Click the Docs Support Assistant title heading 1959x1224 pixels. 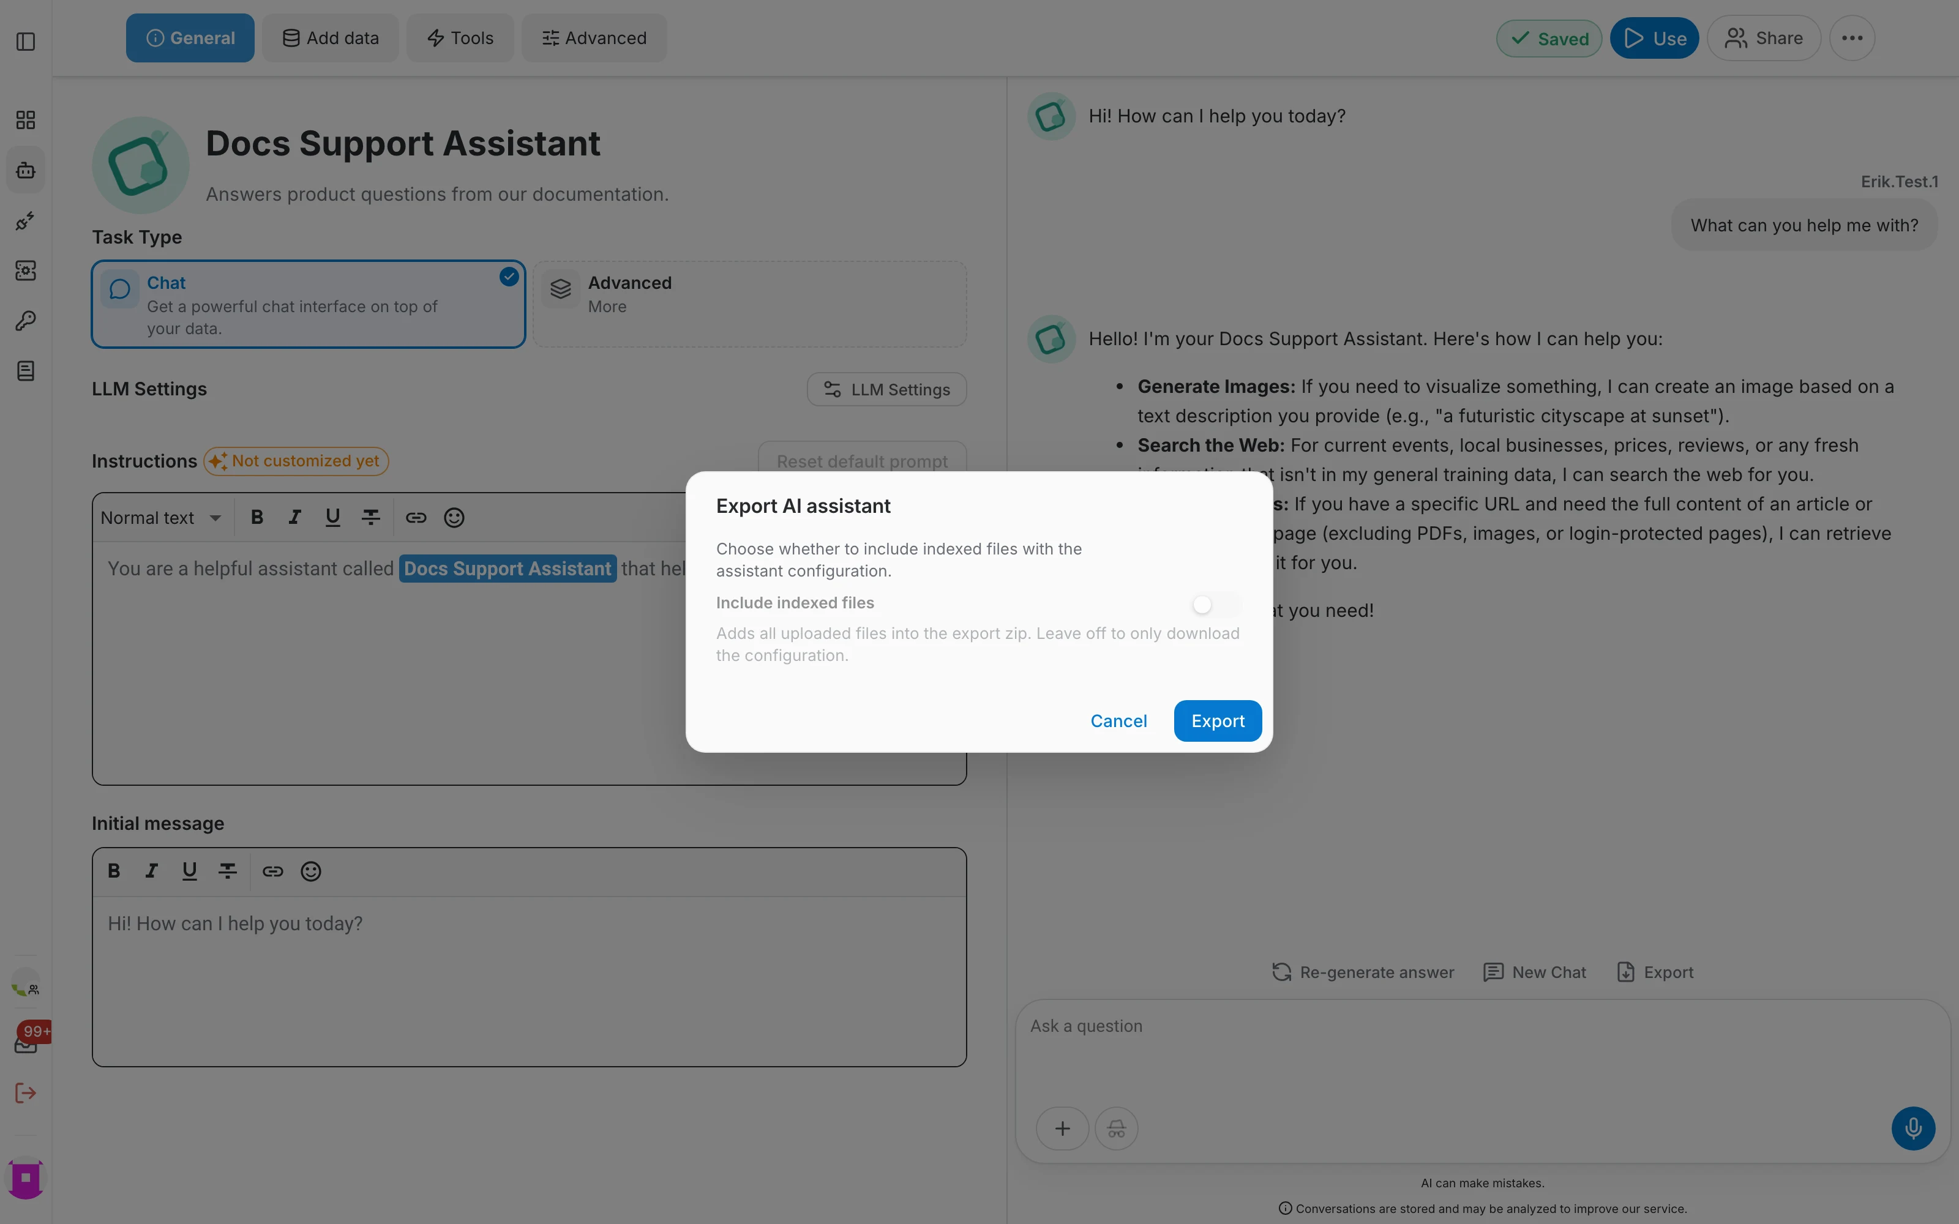[x=403, y=143]
